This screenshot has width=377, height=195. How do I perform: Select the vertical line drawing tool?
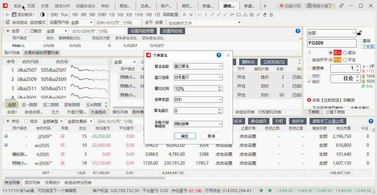point(206,15)
